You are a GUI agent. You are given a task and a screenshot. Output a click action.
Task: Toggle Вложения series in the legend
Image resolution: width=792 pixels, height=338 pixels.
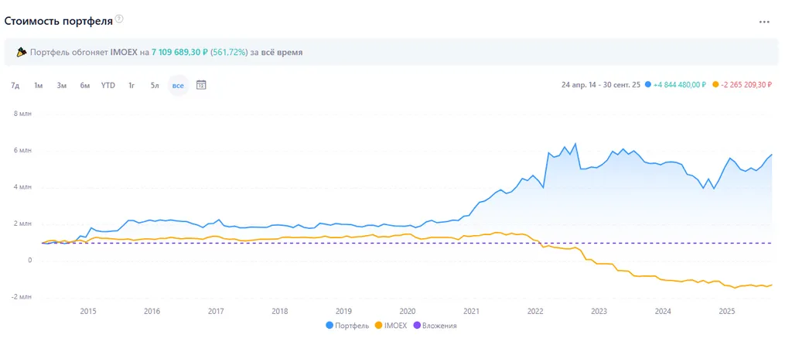(x=437, y=326)
